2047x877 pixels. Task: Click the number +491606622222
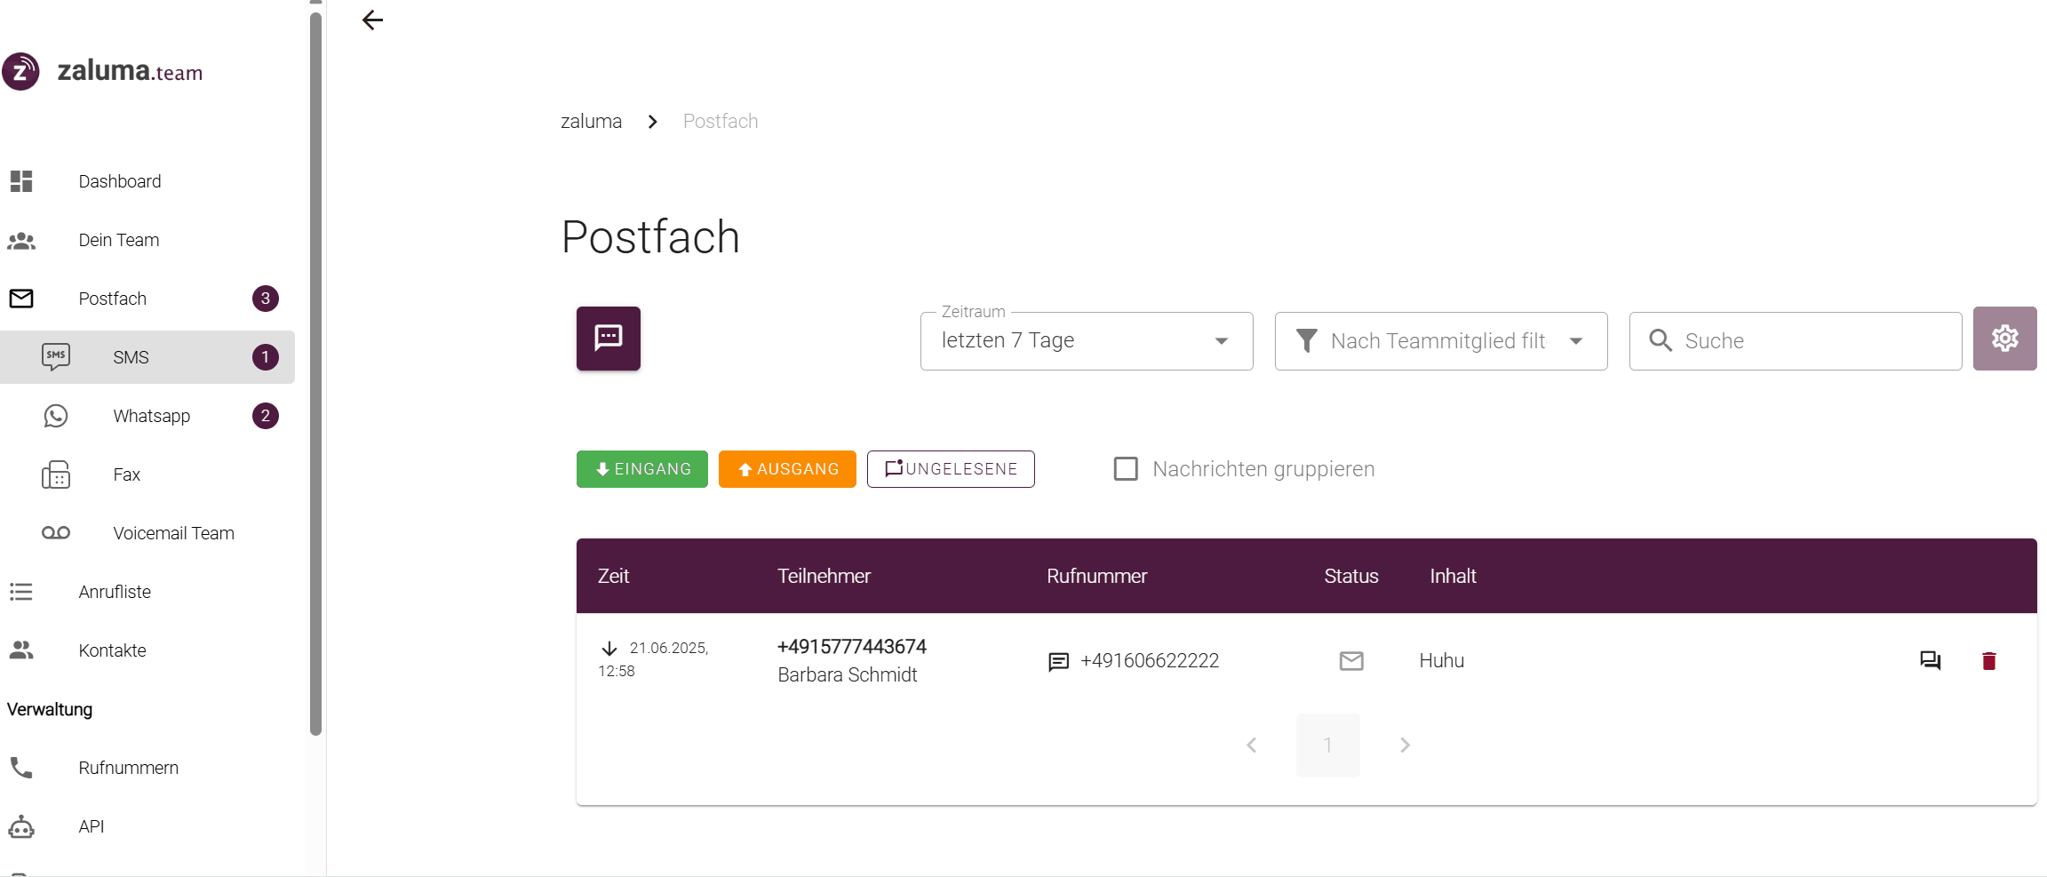coord(1150,661)
